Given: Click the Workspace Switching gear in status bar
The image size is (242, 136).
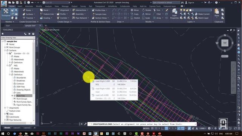Looking at the screenshot, I should [x=209, y=128].
